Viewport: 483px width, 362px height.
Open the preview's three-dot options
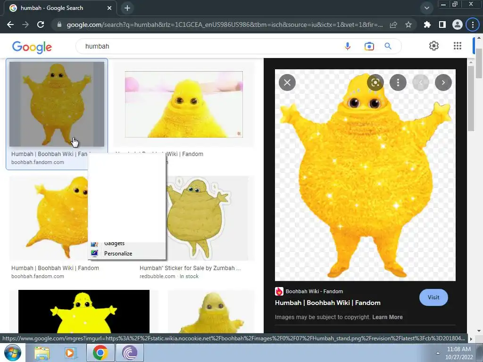click(398, 82)
